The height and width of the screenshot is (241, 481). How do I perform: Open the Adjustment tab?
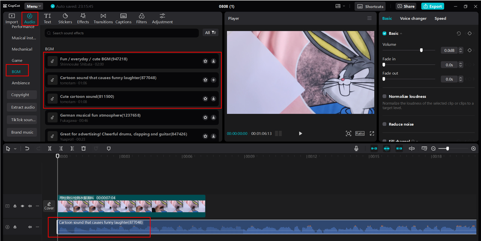pos(162,18)
